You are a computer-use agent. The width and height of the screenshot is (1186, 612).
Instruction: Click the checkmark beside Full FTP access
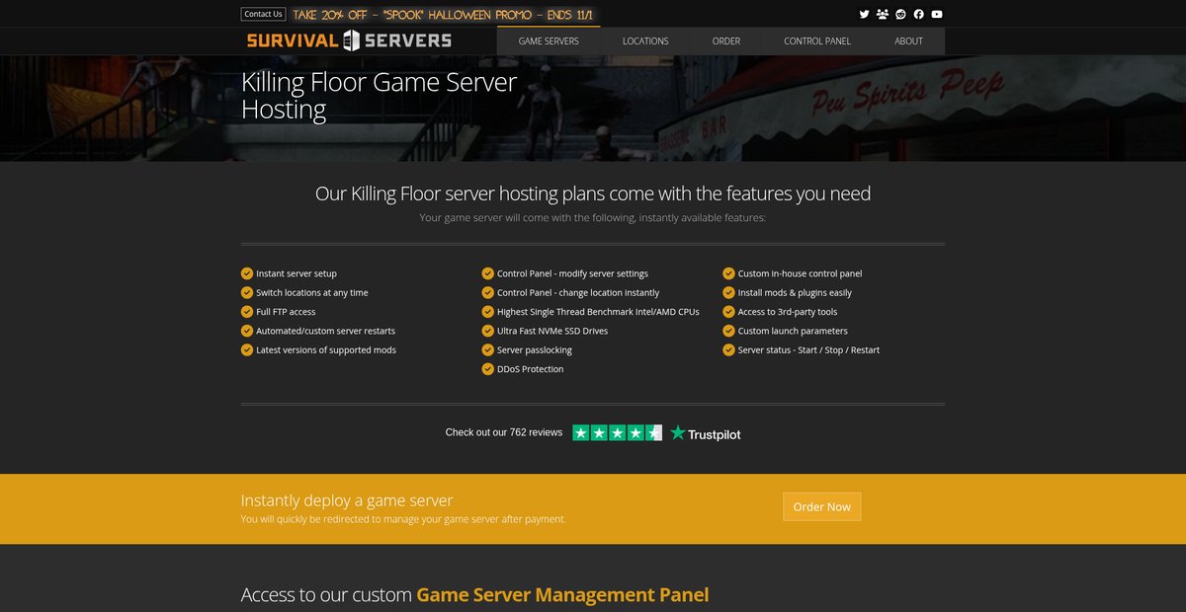247,312
